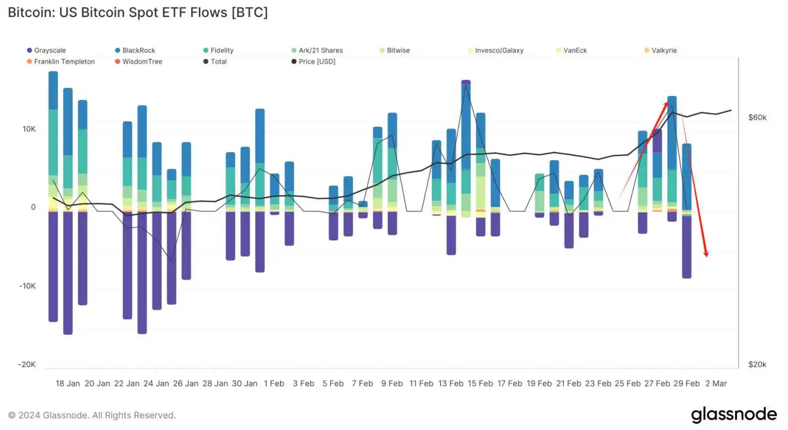Click the Ark/21 Shares legend dot

(x=294, y=50)
